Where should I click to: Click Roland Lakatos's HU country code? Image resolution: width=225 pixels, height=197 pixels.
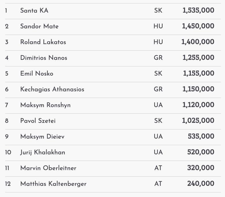click(x=158, y=42)
